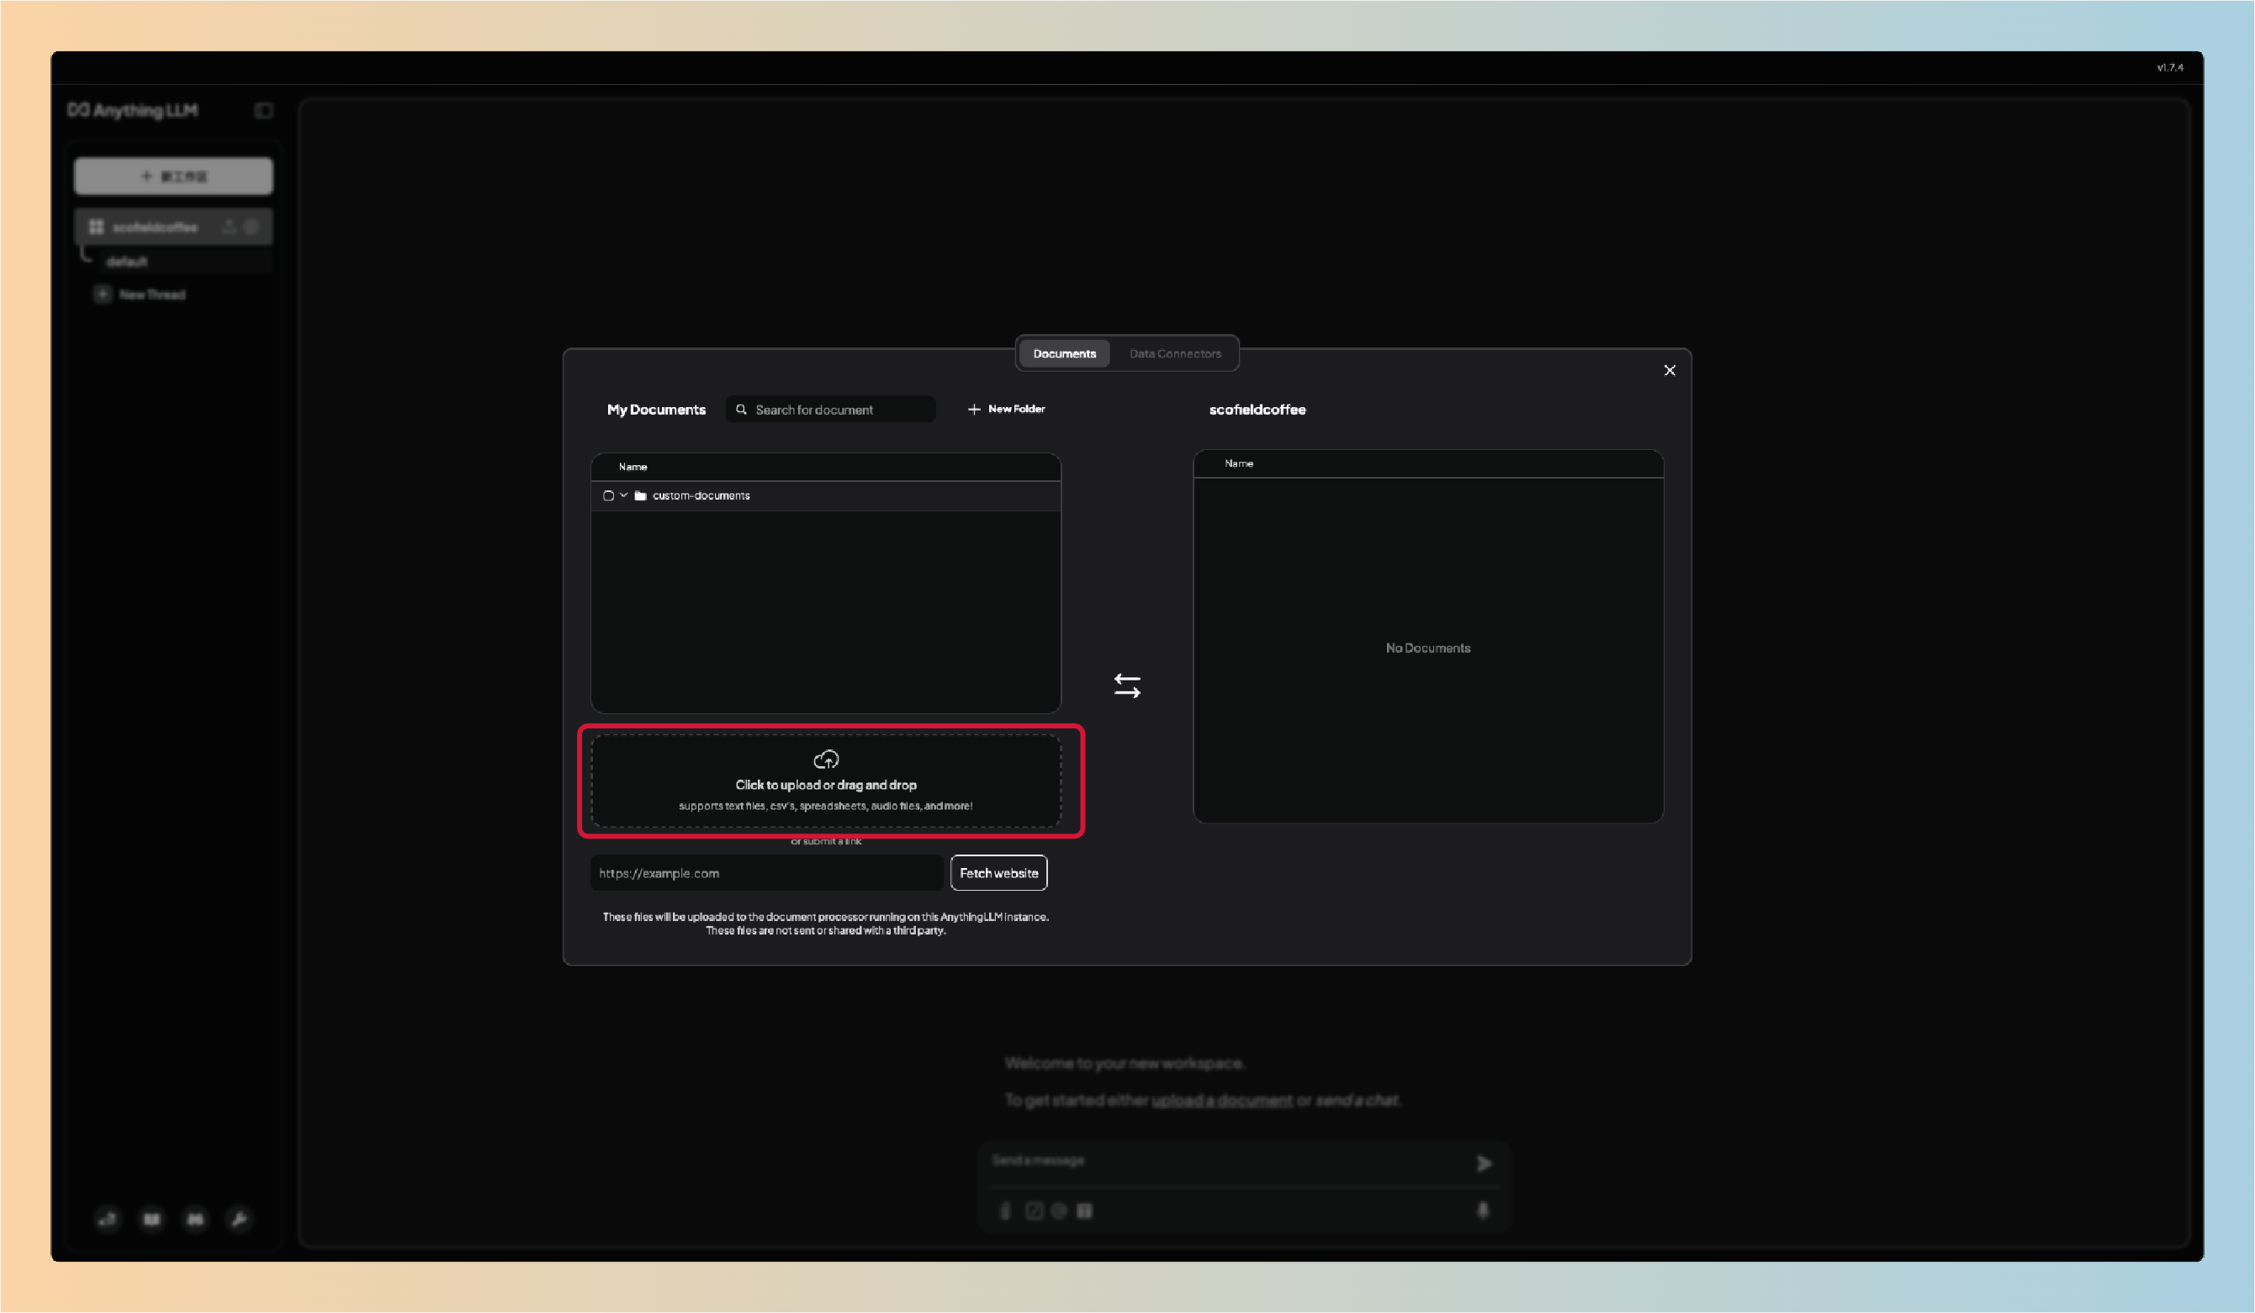Click the send message arrow icon
Screen dimensions: 2255x1313
point(1484,1162)
